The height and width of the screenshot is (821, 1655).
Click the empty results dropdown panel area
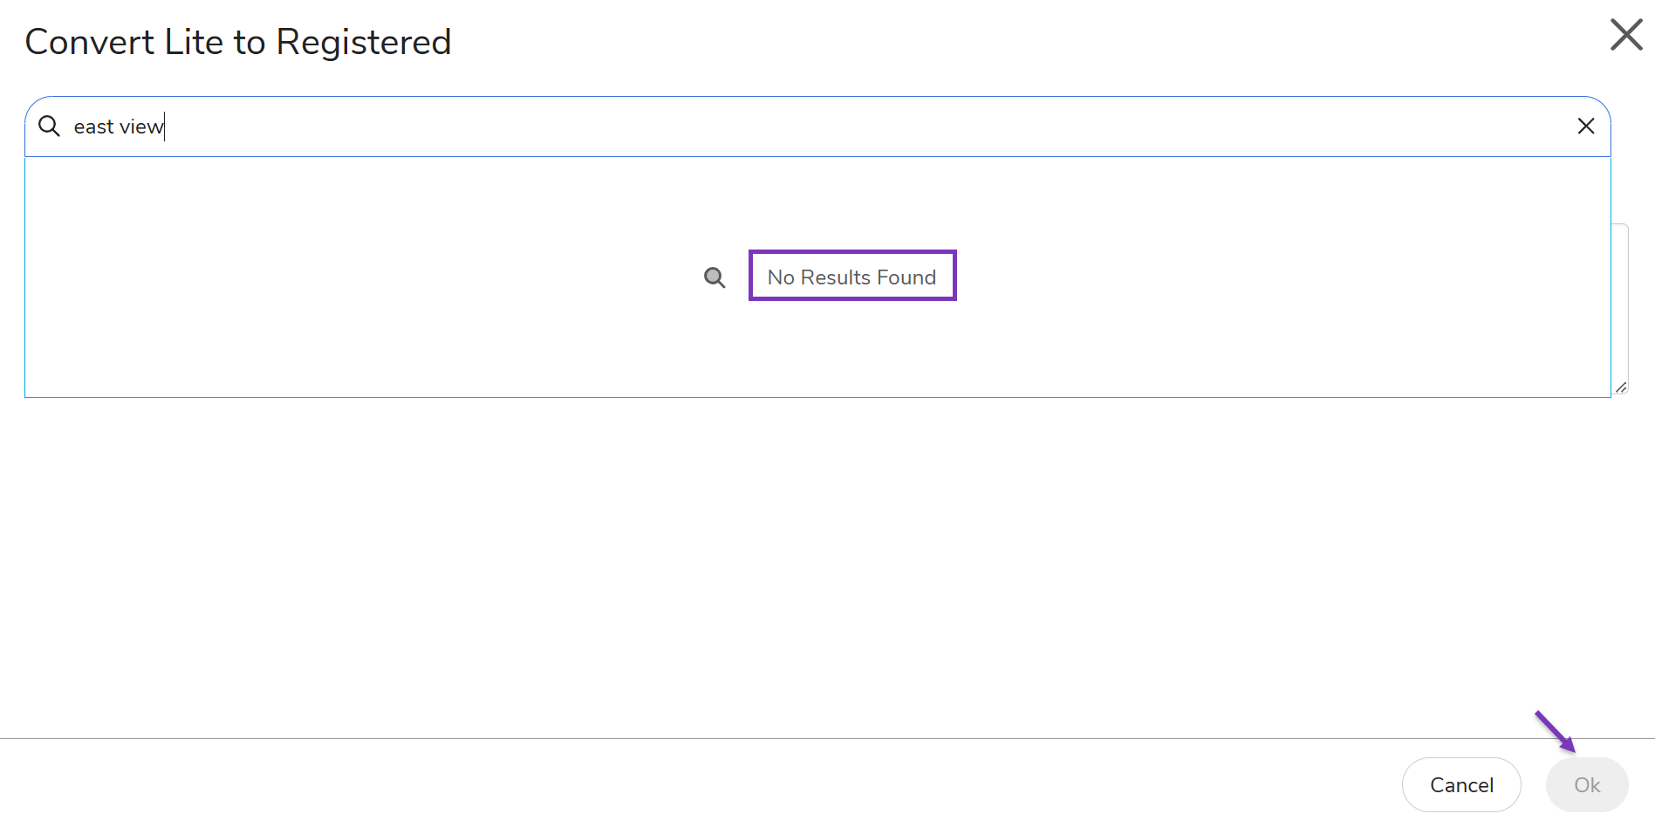point(349,332)
